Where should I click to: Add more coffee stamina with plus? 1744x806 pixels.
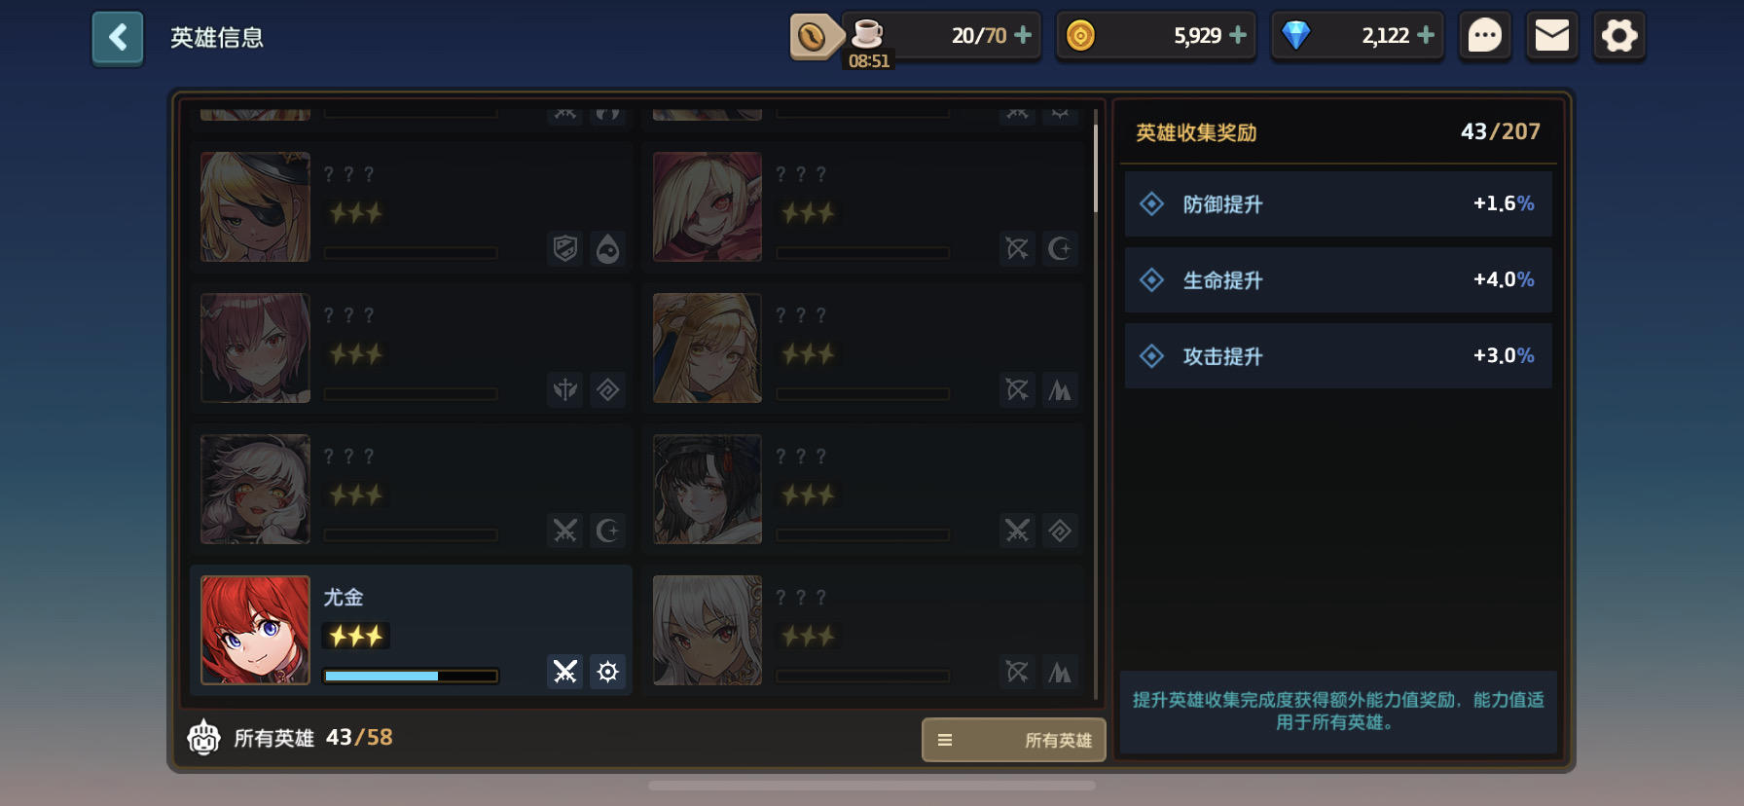[x=1023, y=35]
